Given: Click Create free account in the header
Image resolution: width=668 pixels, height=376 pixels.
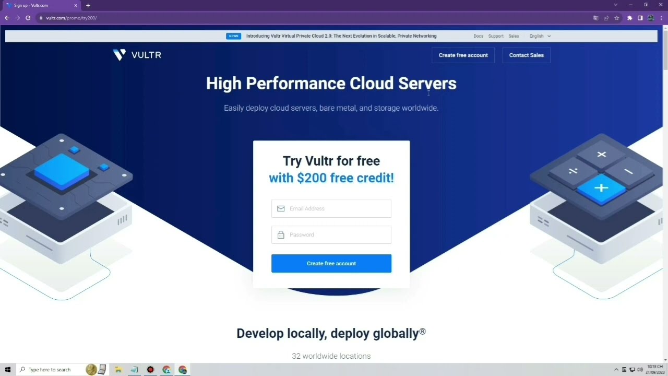Looking at the screenshot, I should click(463, 55).
